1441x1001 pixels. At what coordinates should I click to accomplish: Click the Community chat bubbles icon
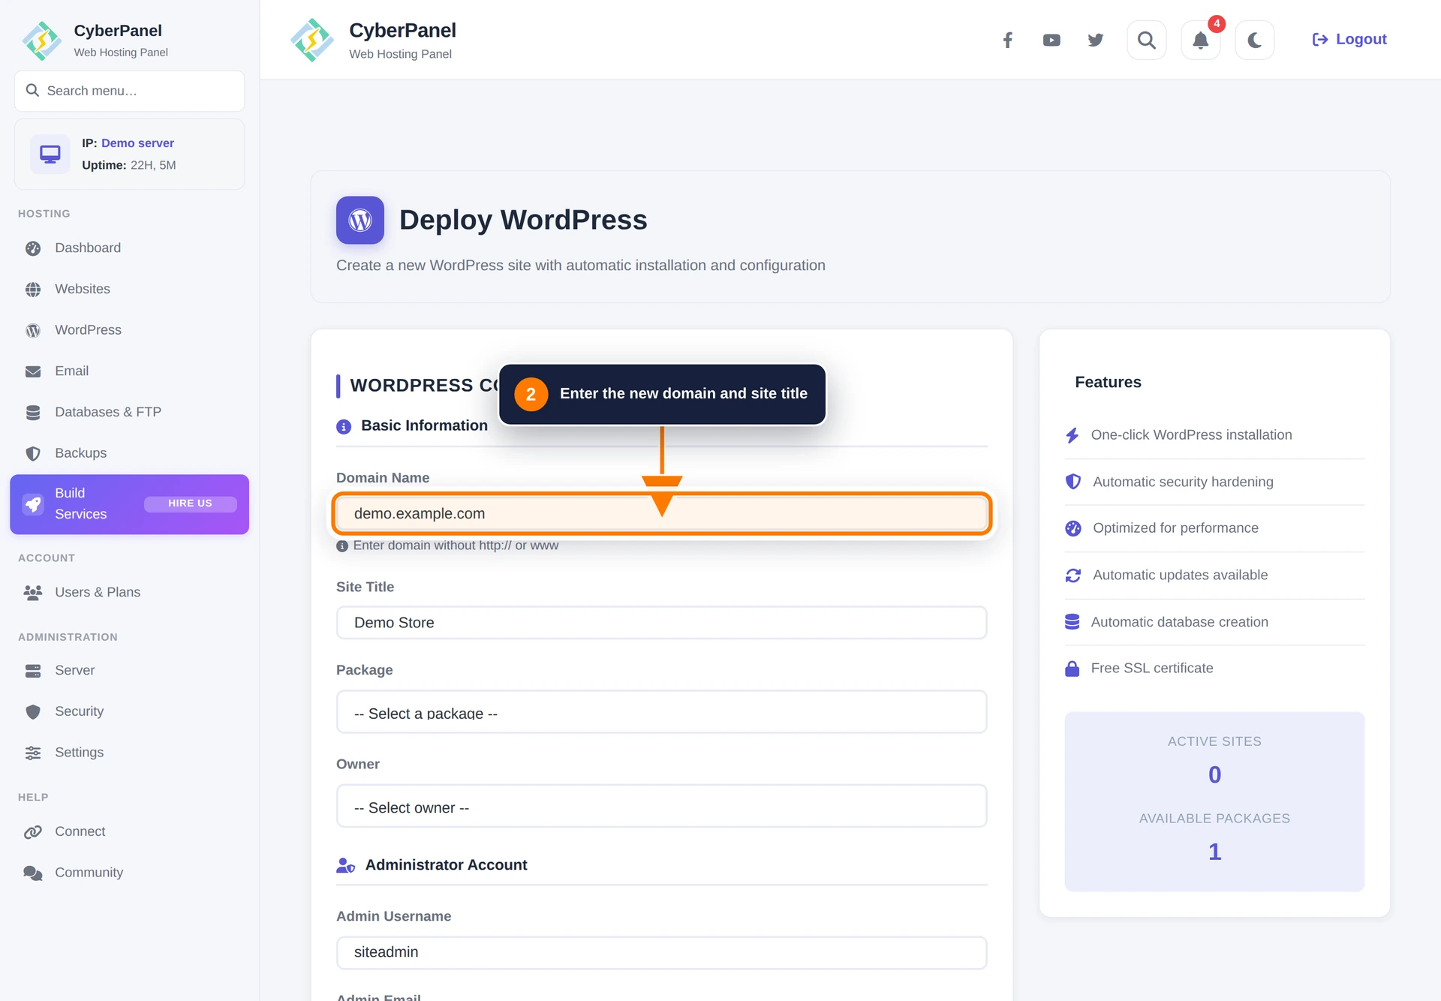[x=33, y=873]
